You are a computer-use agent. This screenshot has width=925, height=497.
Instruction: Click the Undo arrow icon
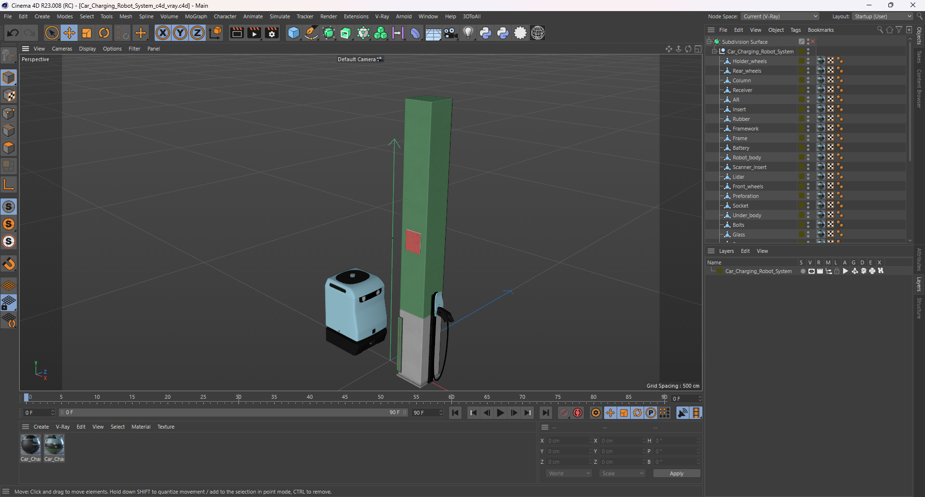(13, 33)
